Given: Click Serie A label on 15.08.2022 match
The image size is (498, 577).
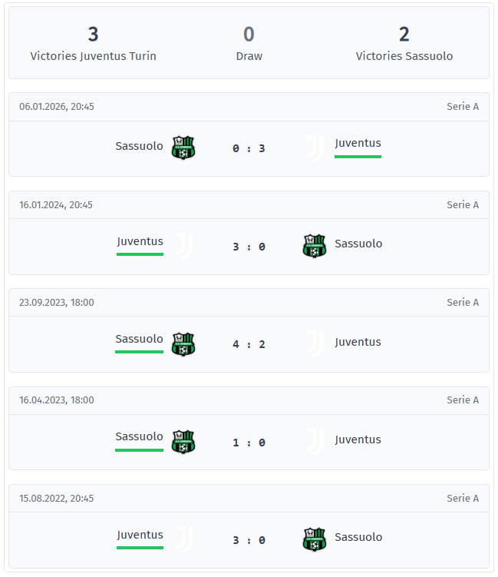Looking at the screenshot, I should 463,498.
